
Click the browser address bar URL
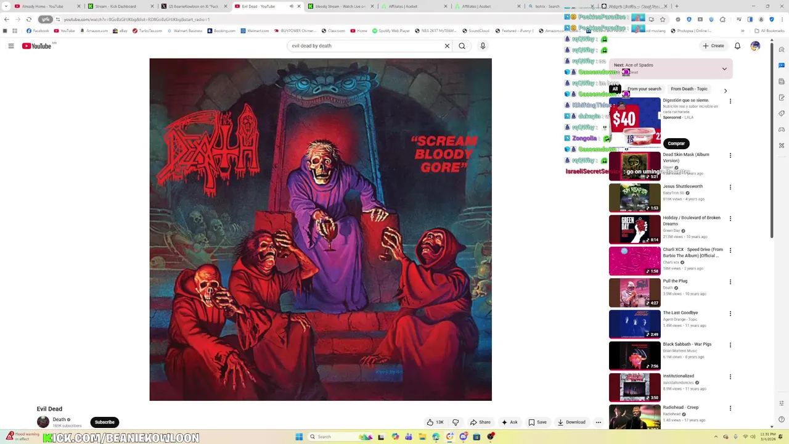pos(137,19)
